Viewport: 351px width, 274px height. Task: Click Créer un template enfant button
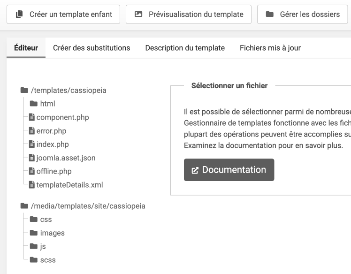click(63, 15)
